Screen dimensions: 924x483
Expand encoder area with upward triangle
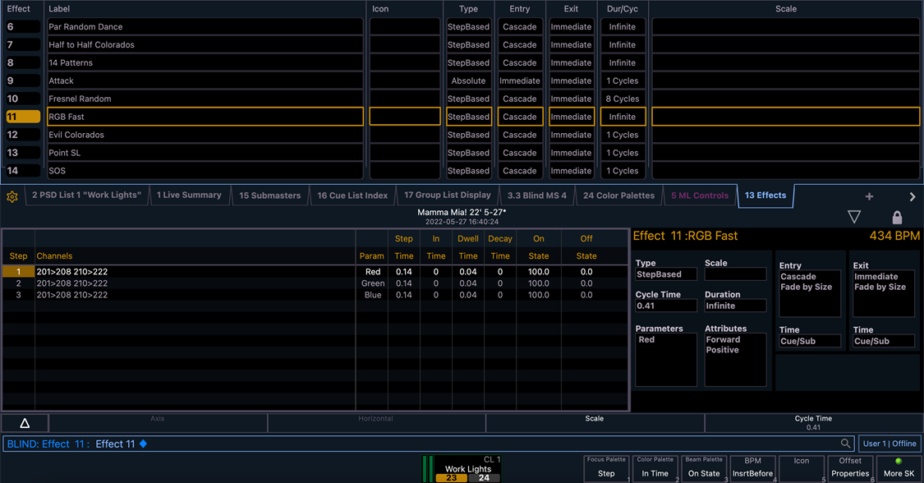pos(25,423)
